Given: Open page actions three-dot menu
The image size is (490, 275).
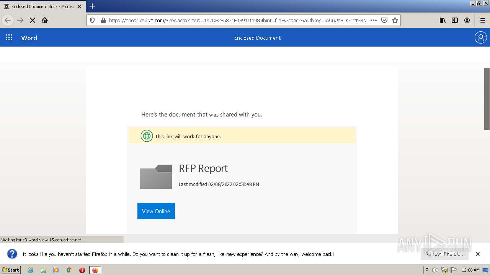Looking at the screenshot, I should (374, 20).
